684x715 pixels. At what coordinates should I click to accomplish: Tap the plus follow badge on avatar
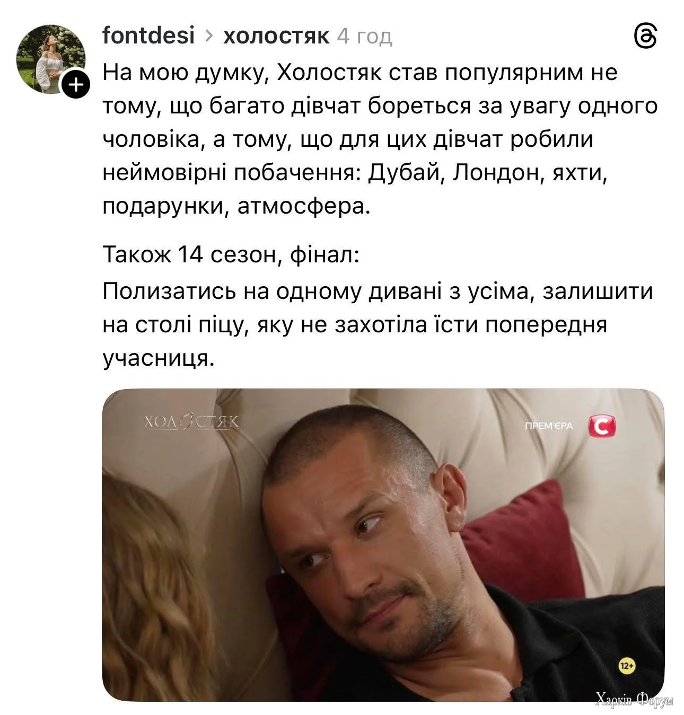coord(77,85)
